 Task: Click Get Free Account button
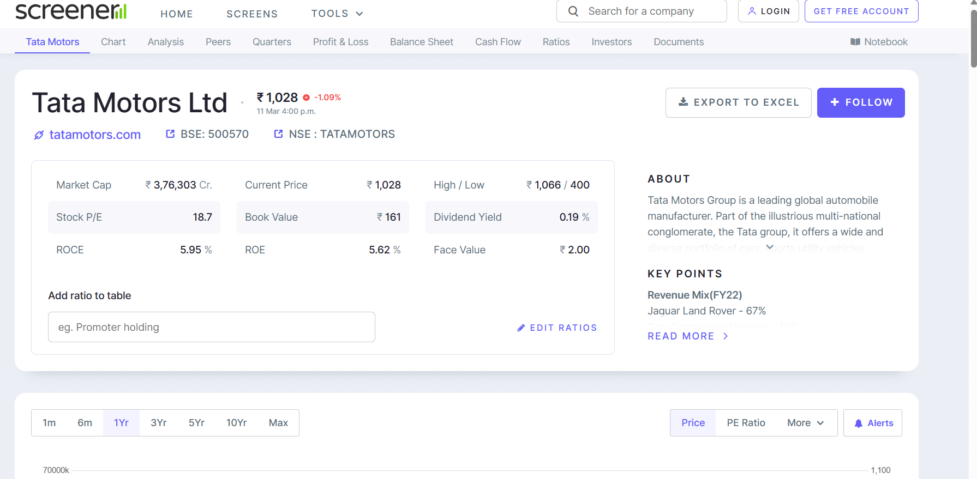click(861, 11)
